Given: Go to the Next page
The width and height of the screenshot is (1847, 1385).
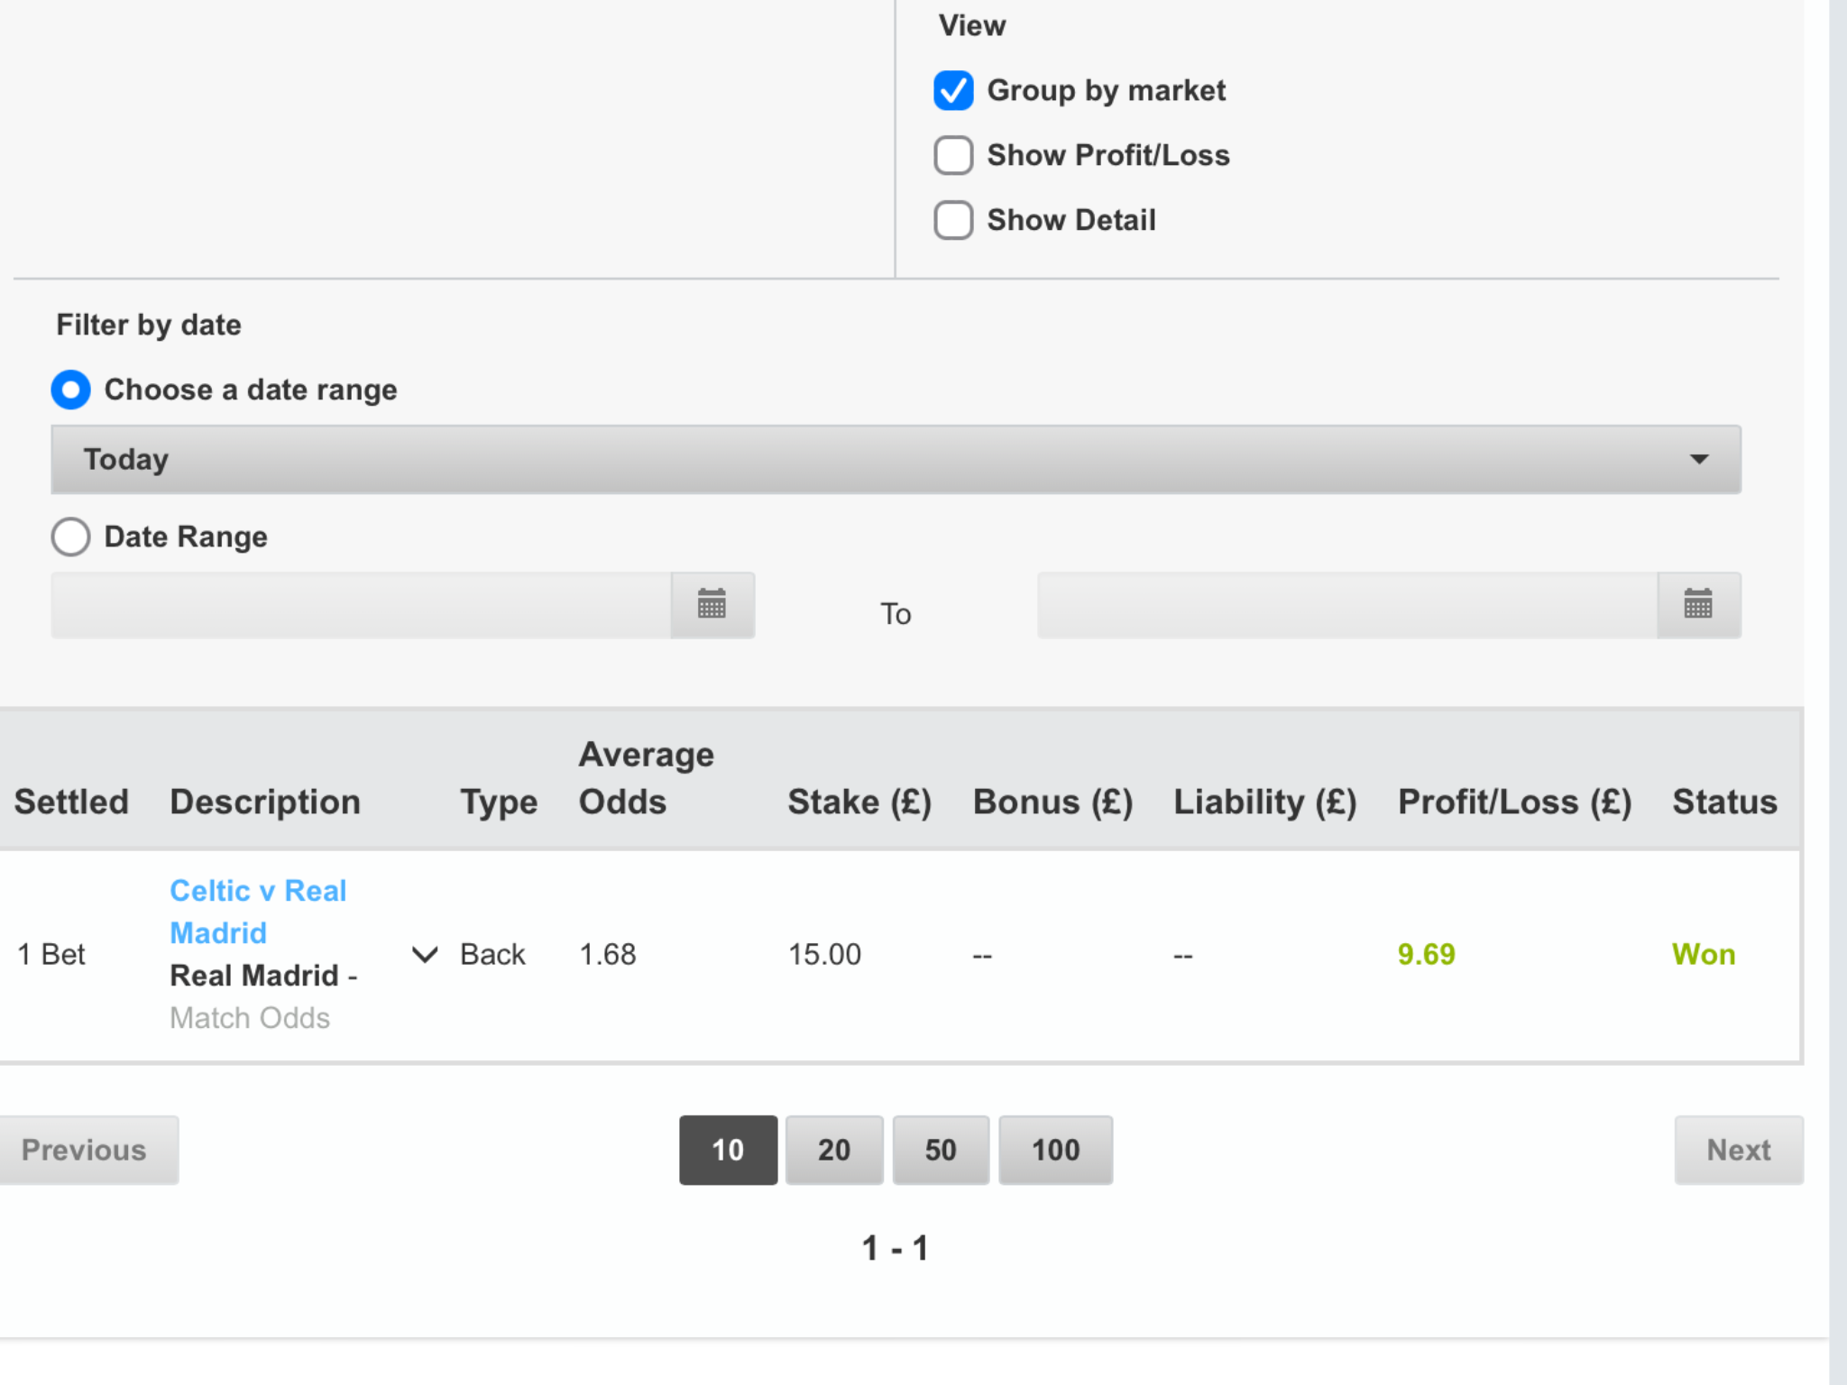Looking at the screenshot, I should tap(1739, 1150).
